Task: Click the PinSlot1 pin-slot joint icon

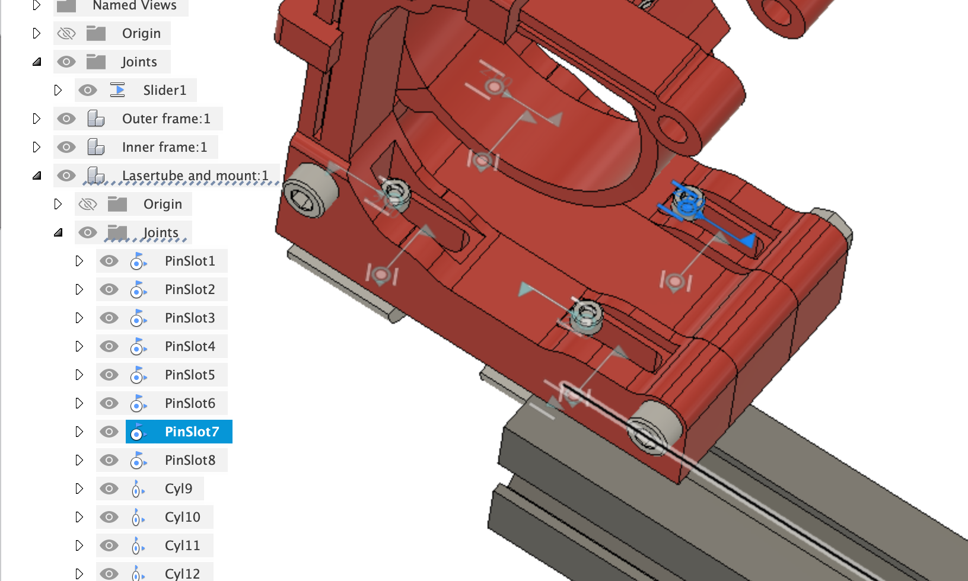Action: [x=138, y=261]
